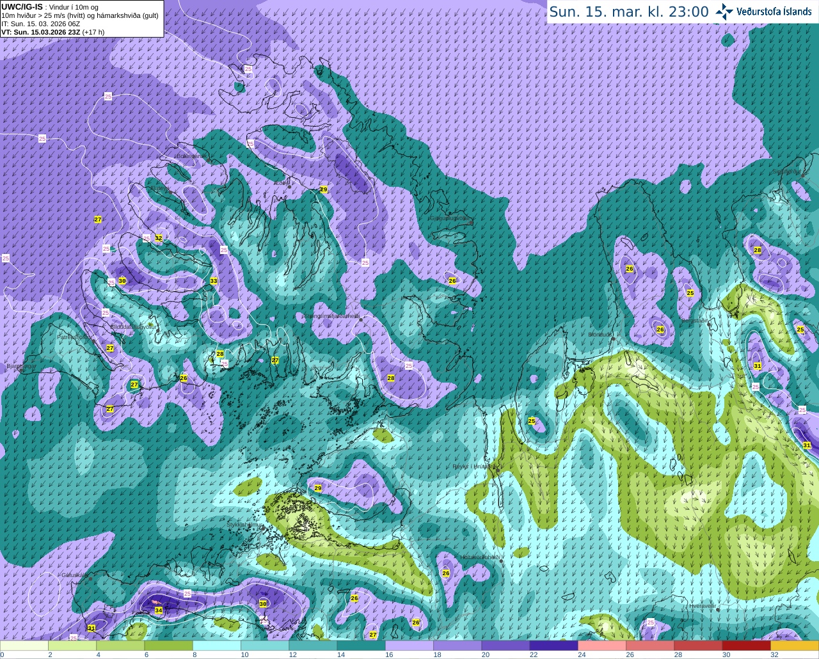Click the Bíldudalsflugvöllur station label
Image resolution: width=819 pixels, height=659 pixels.
[134, 327]
